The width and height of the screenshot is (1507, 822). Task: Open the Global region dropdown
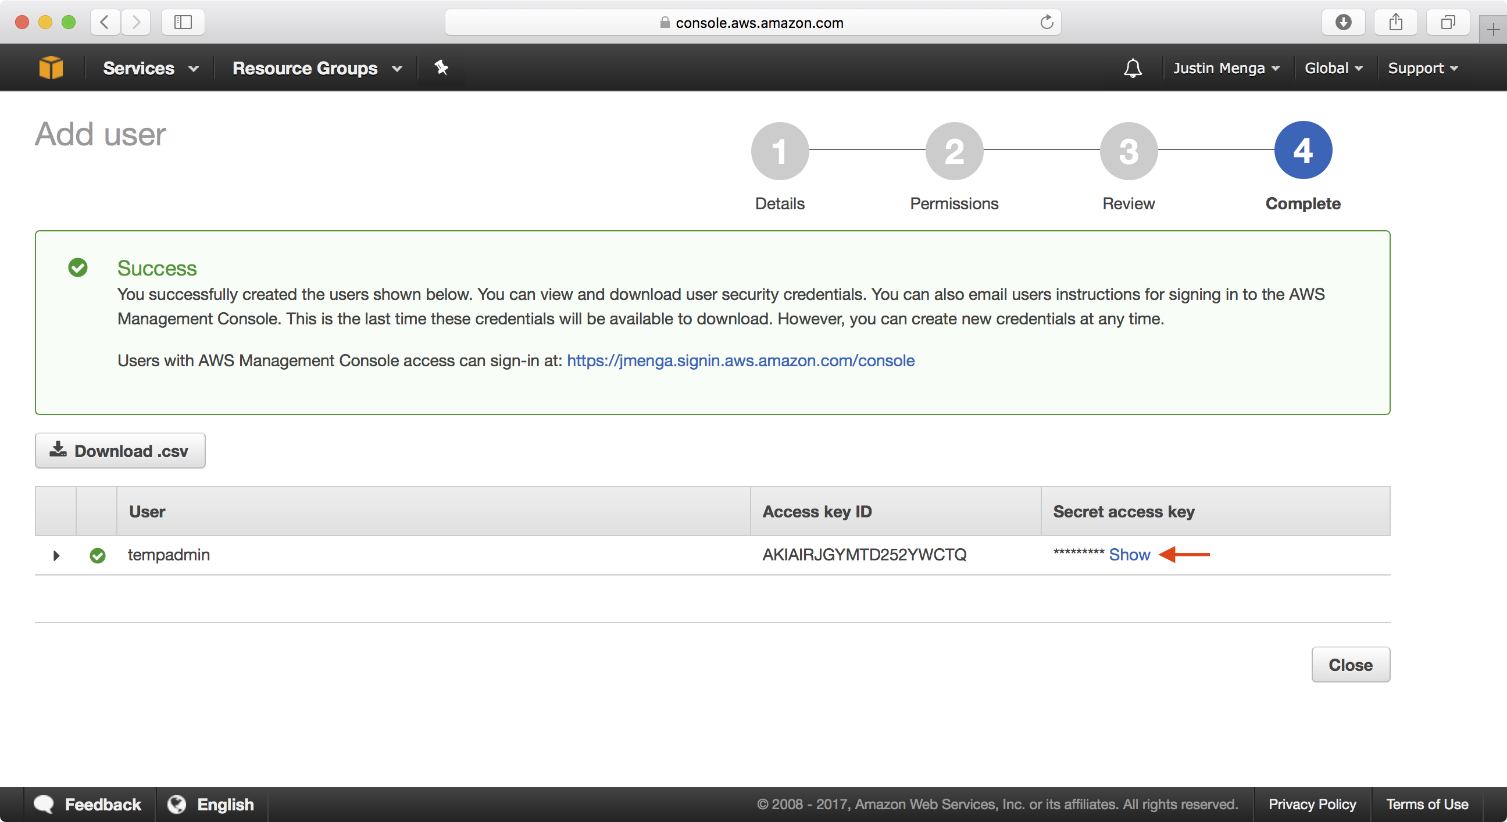pos(1333,69)
